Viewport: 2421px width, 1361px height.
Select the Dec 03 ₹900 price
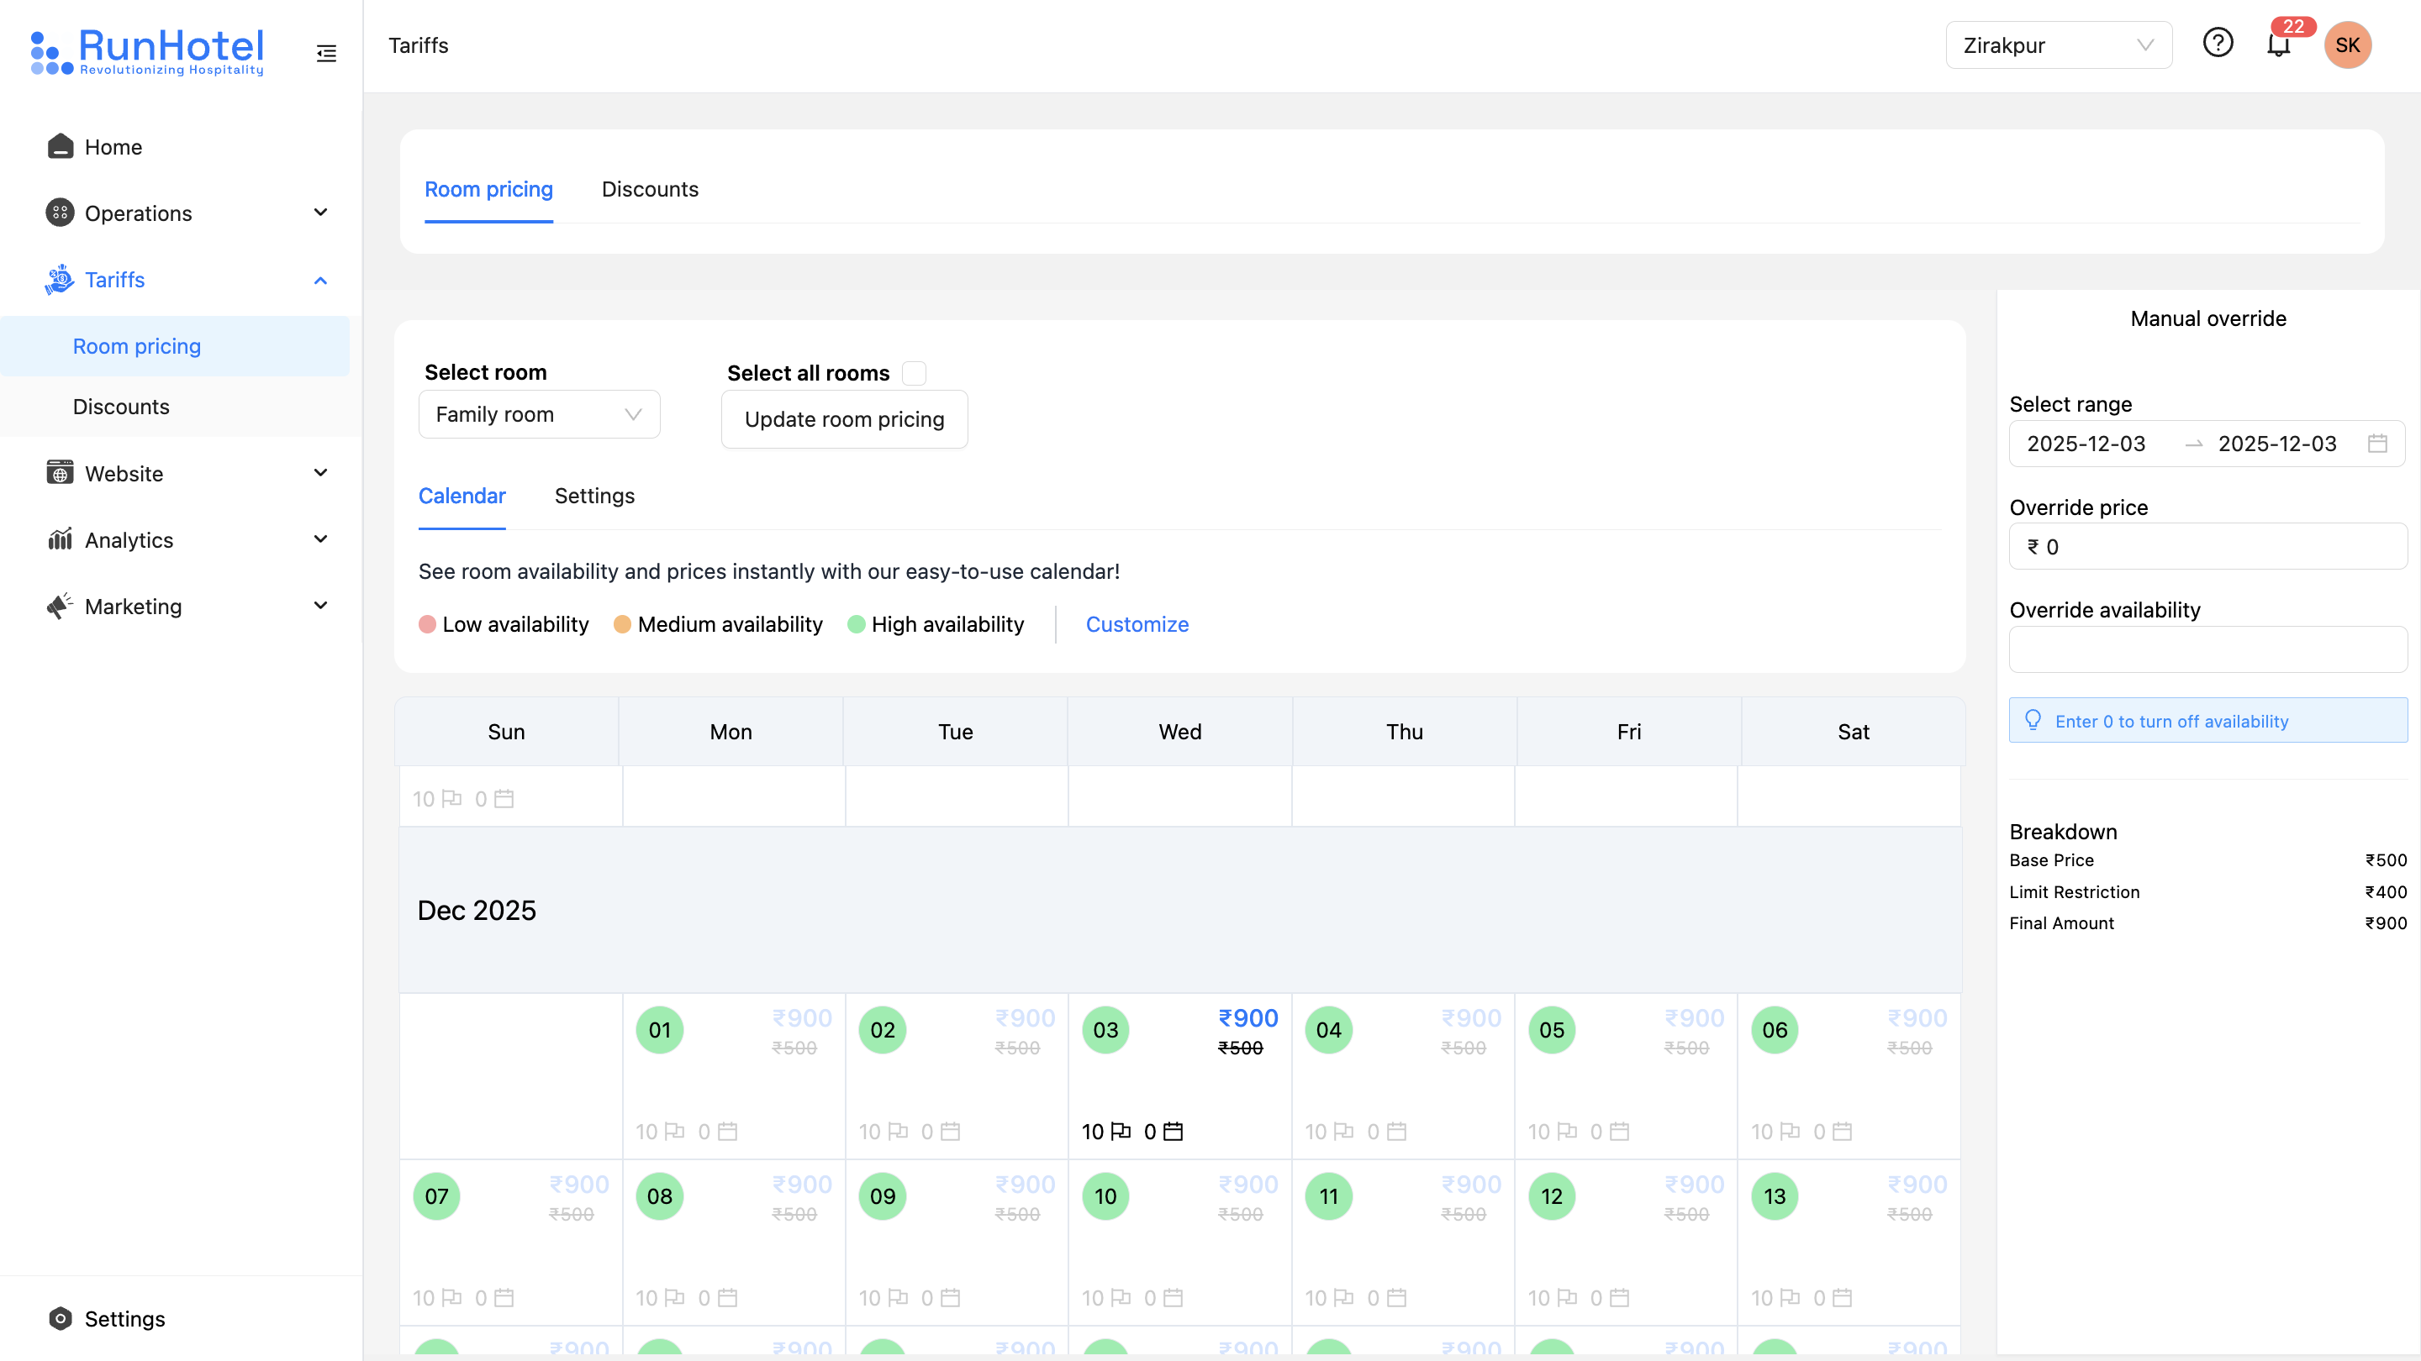click(x=1248, y=1018)
